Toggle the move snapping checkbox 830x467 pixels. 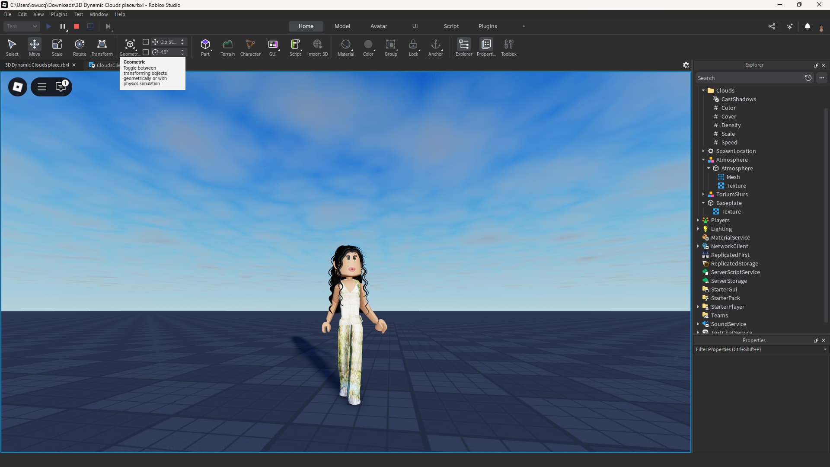coord(146,42)
